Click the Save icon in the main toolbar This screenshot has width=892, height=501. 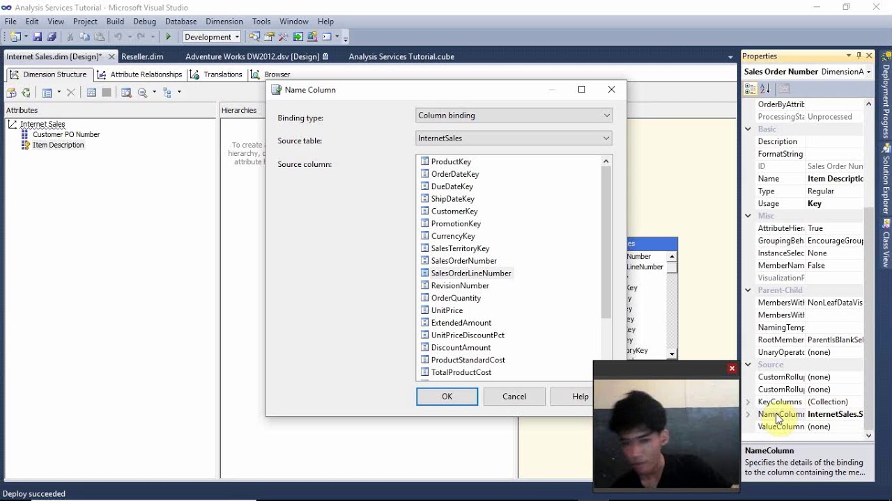(x=38, y=37)
